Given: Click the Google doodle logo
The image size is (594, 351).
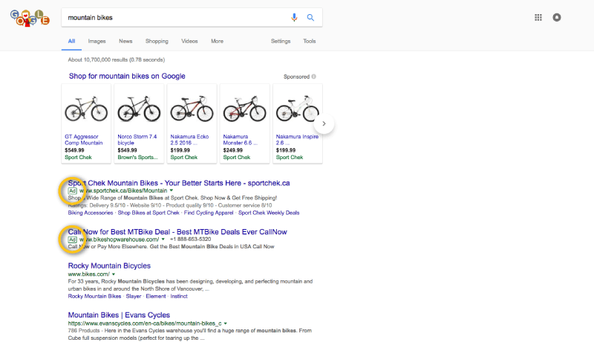Looking at the screenshot, I should [30, 18].
